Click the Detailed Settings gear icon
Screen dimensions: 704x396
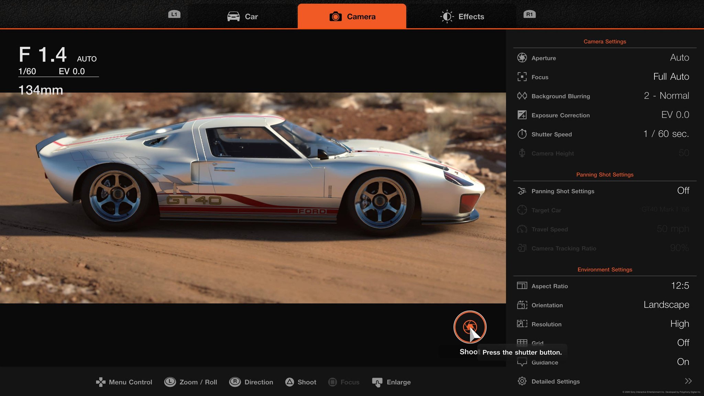point(522,381)
